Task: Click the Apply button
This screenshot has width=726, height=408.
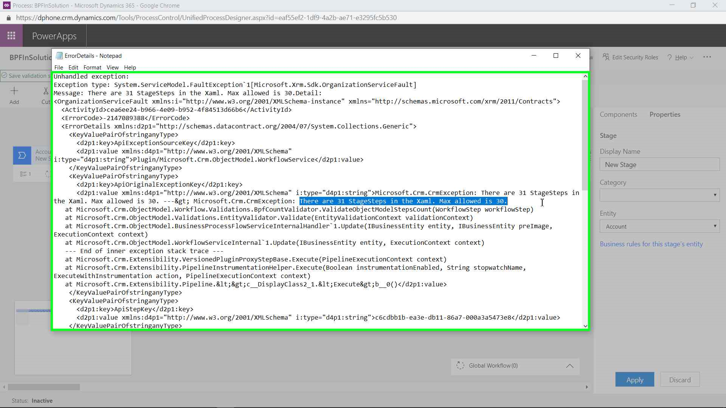Action: coord(634,380)
